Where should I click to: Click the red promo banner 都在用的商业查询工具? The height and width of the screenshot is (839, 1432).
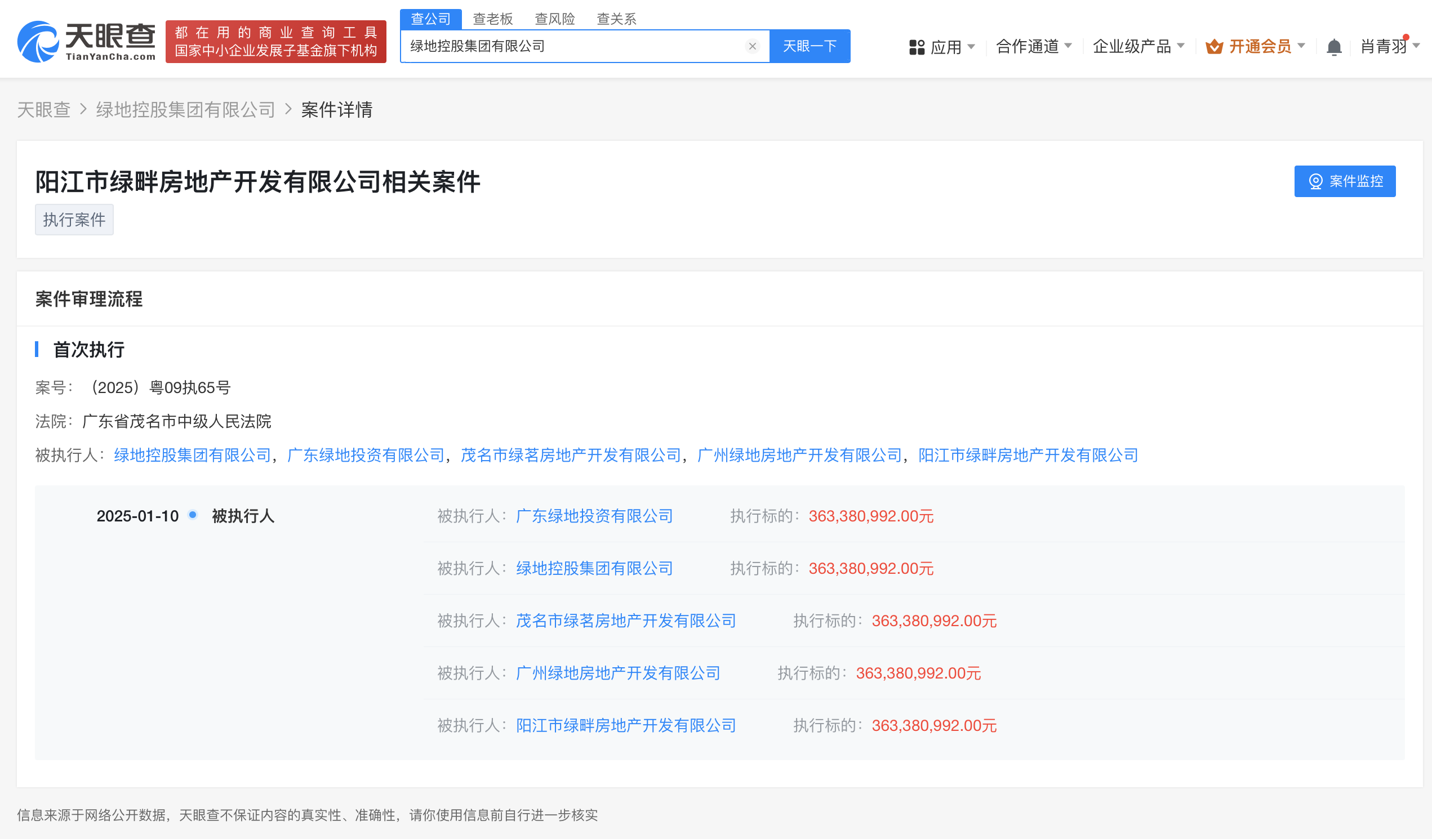276,42
